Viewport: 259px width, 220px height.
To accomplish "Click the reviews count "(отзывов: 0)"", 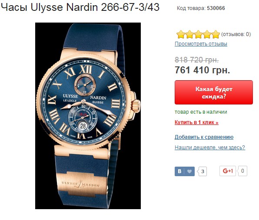I will coord(236,34).
